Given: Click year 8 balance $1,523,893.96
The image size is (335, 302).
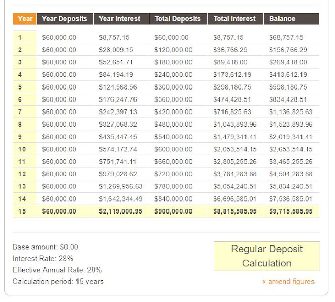Looking at the screenshot, I should point(291,125).
